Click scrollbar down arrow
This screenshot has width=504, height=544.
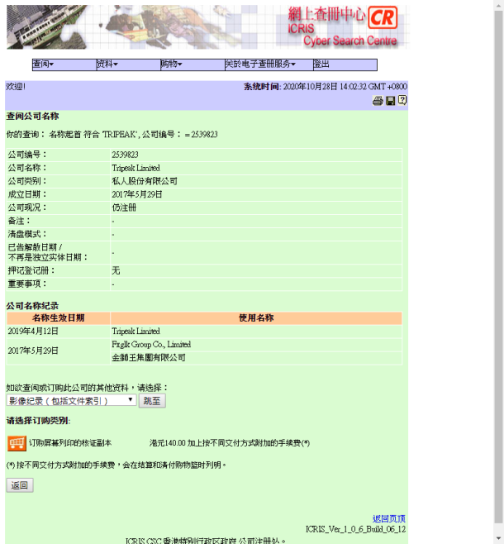pyautogui.click(x=499, y=538)
